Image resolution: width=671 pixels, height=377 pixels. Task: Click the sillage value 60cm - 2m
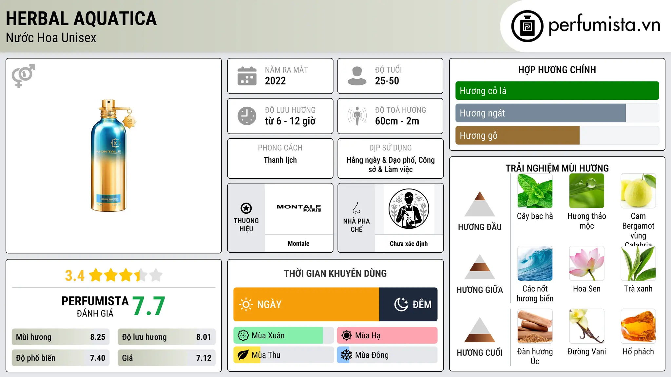(397, 121)
